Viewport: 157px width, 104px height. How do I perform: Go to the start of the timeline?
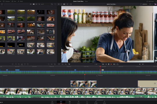point(103,64)
